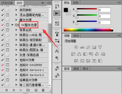Open the 3D properties panel icon in the dock
122x94 pixels.
click(57, 23)
